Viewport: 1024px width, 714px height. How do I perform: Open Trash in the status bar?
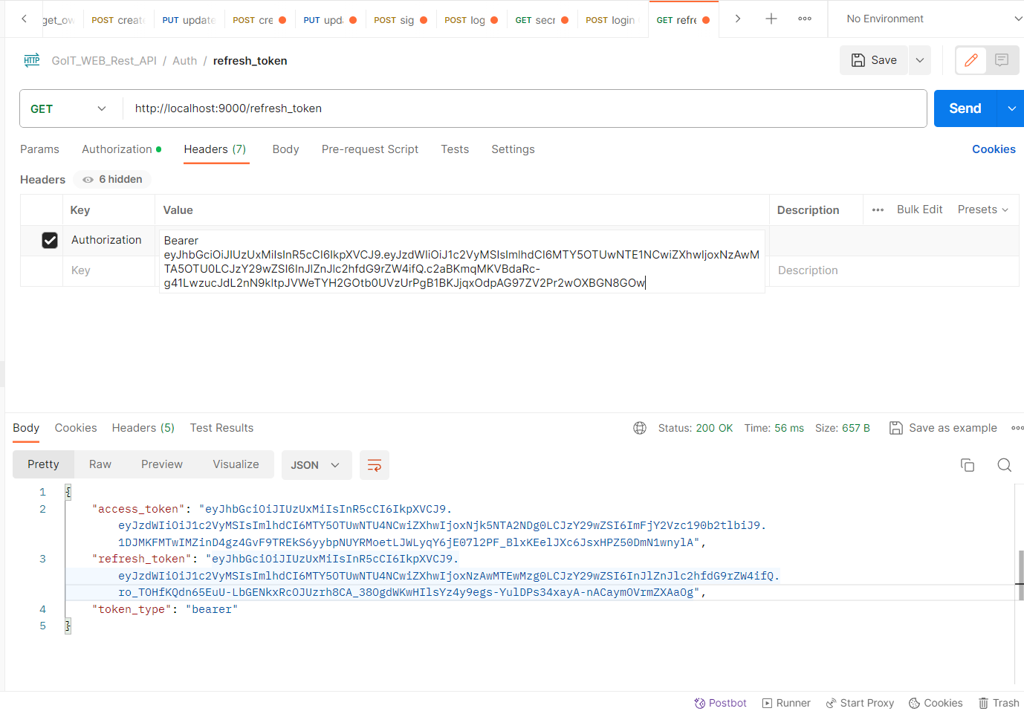tap(999, 703)
